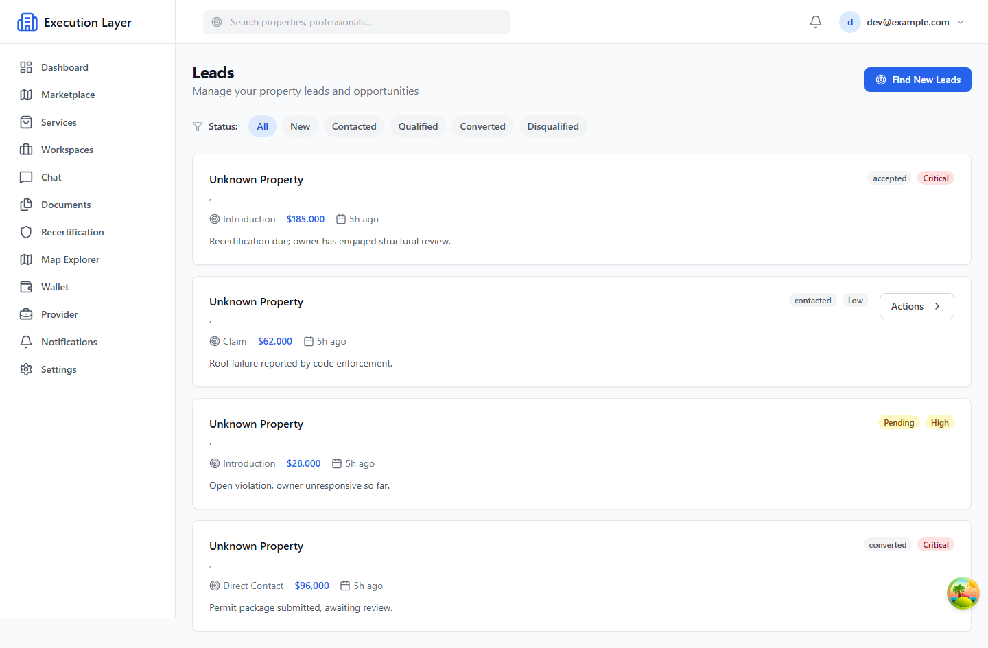This screenshot has width=988, height=648.
Task: Open the Actions dropdown on contacted lead
Action: pos(917,306)
